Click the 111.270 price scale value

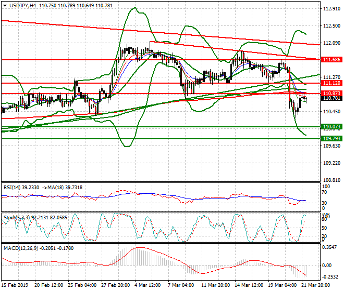331,77
